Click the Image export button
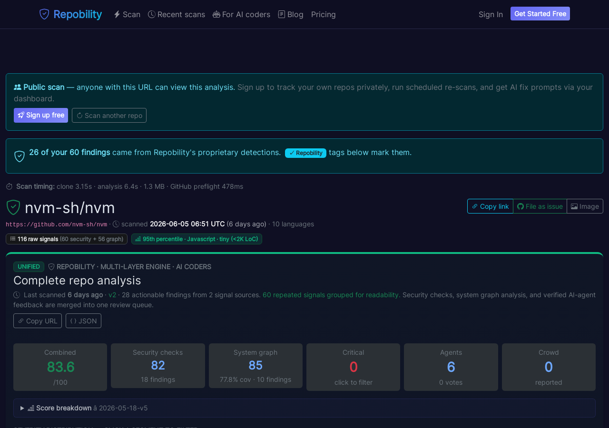The width and height of the screenshot is (609, 428). (585, 206)
